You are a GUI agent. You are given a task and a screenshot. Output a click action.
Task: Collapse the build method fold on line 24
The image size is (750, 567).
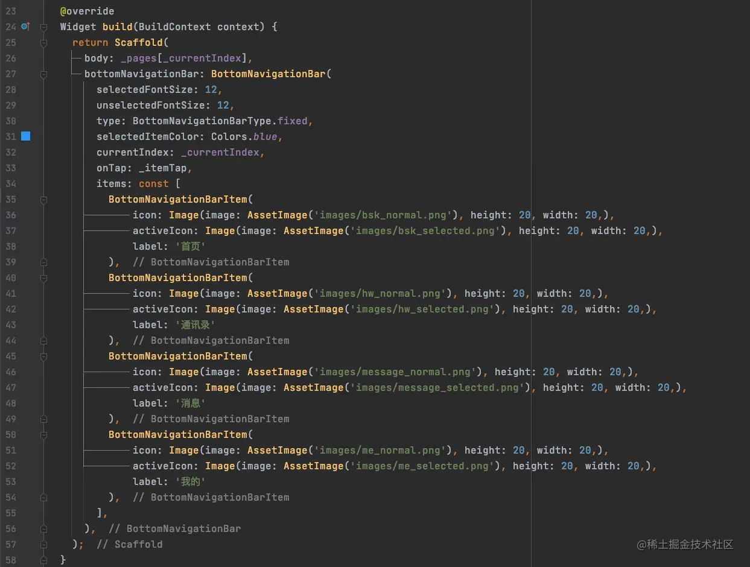coord(43,27)
